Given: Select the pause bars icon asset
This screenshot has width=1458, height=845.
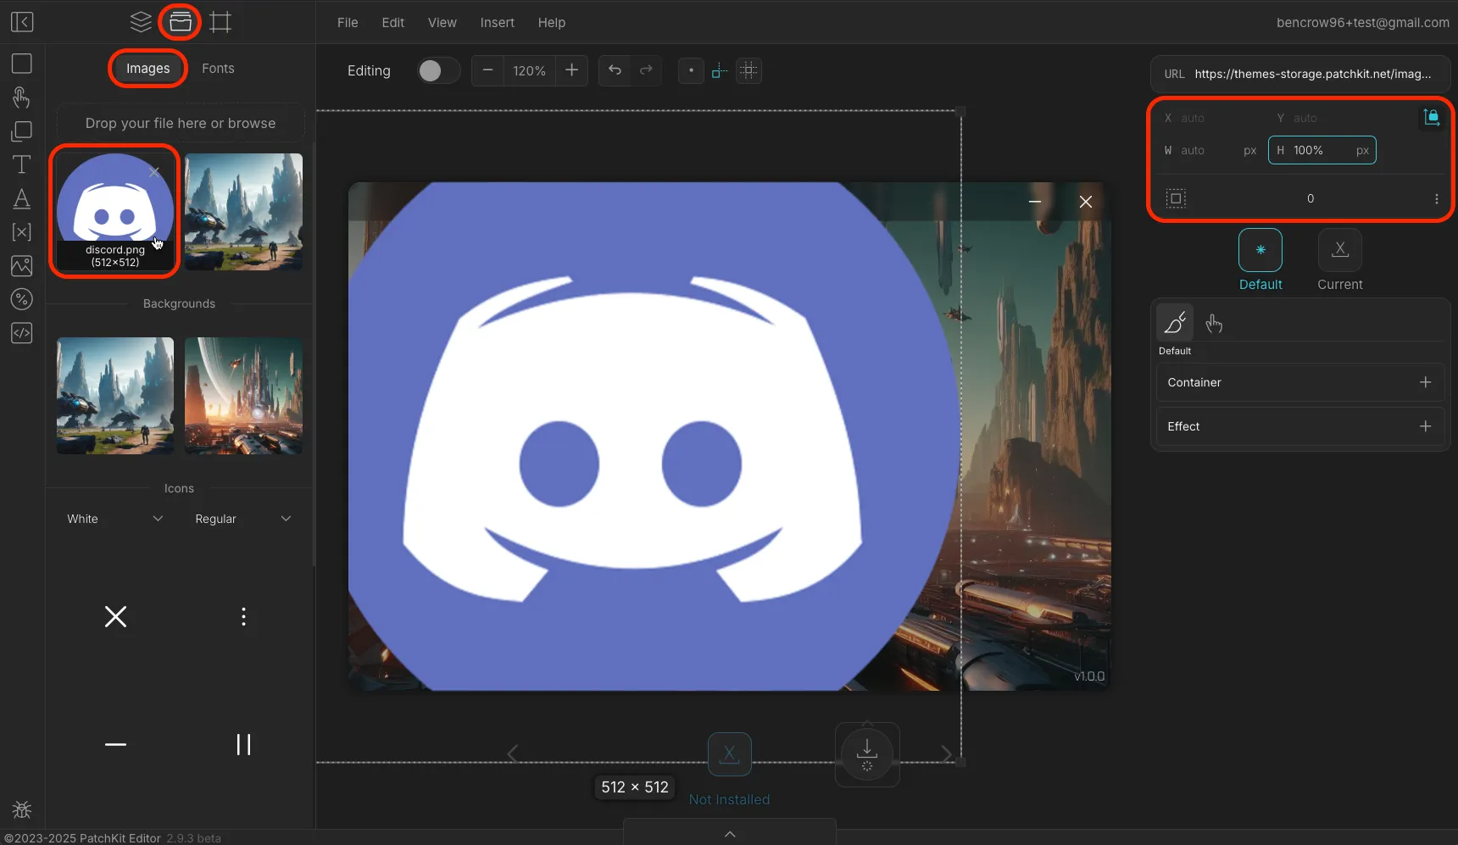Looking at the screenshot, I should pos(243,745).
